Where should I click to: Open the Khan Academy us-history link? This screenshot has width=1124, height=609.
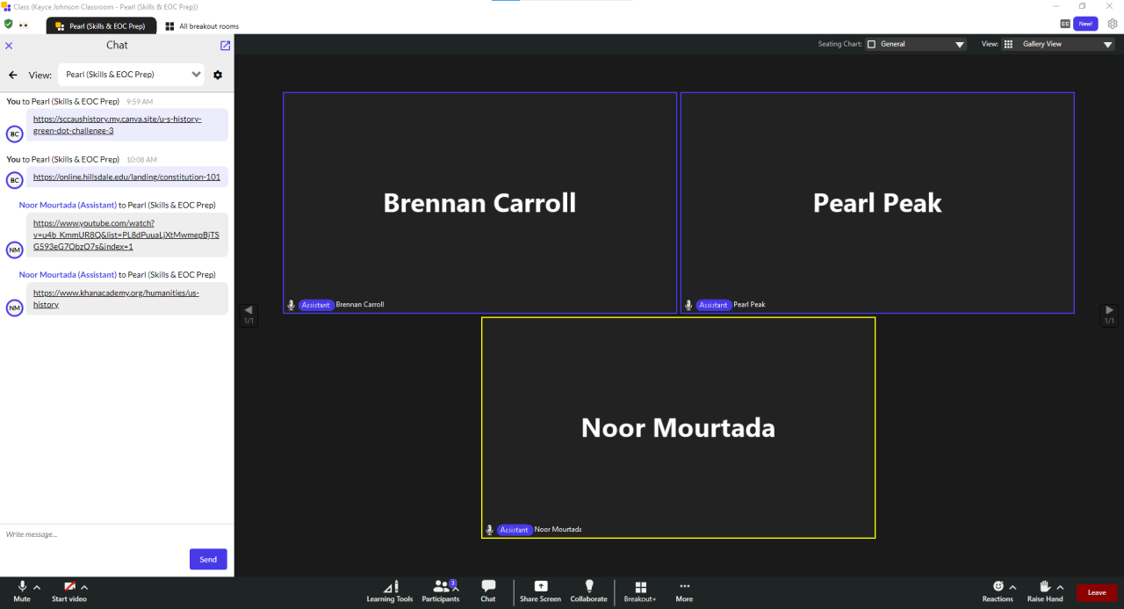(116, 299)
